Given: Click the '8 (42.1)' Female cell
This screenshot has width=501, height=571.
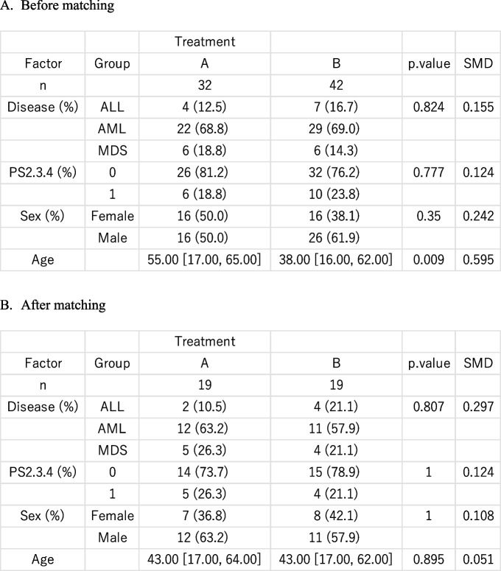Looking at the screenshot, I should pos(336,516).
